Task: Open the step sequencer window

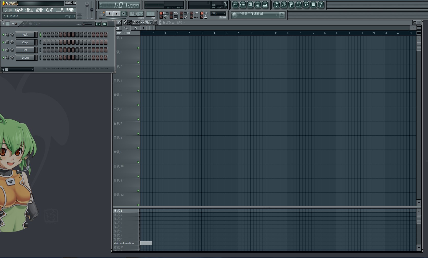Action: click(243, 4)
